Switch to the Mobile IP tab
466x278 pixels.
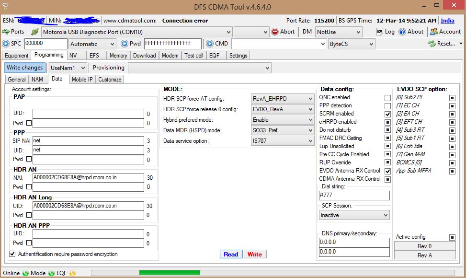click(x=82, y=80)
